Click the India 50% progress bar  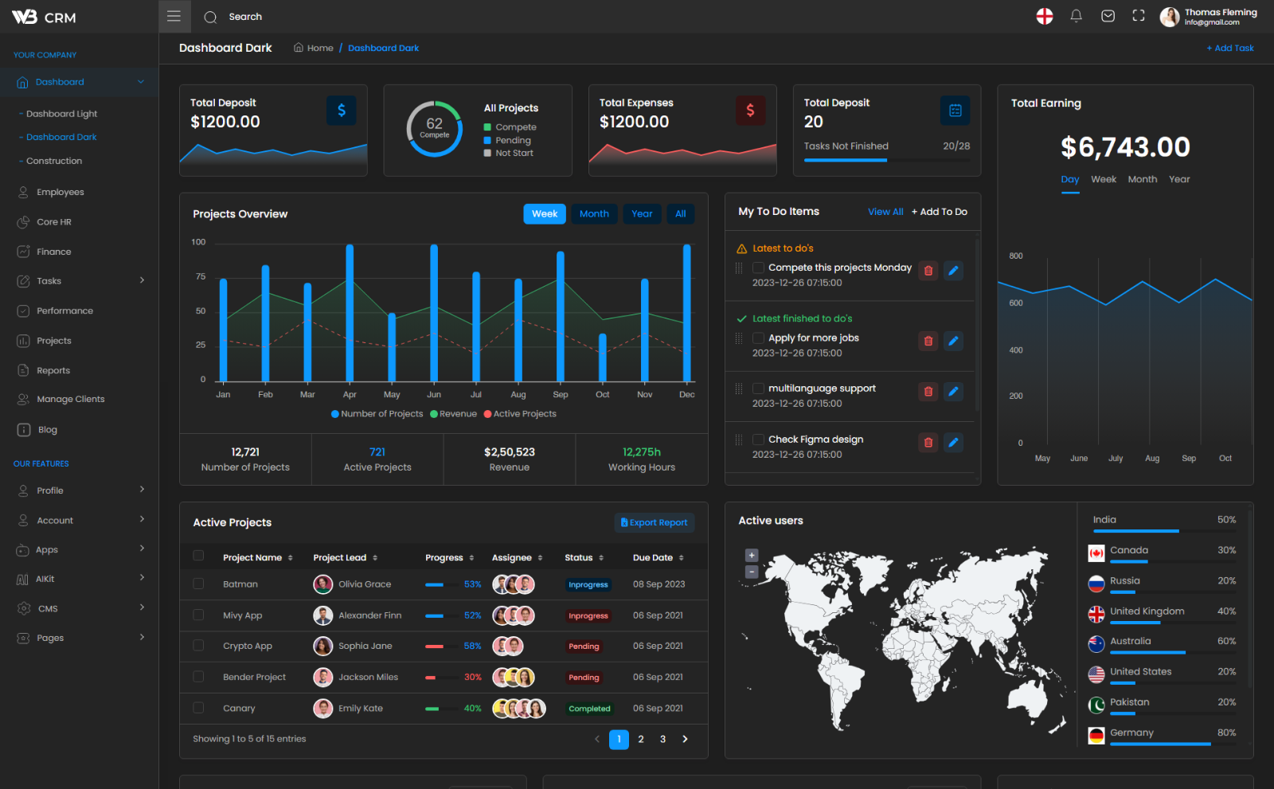1164,531
